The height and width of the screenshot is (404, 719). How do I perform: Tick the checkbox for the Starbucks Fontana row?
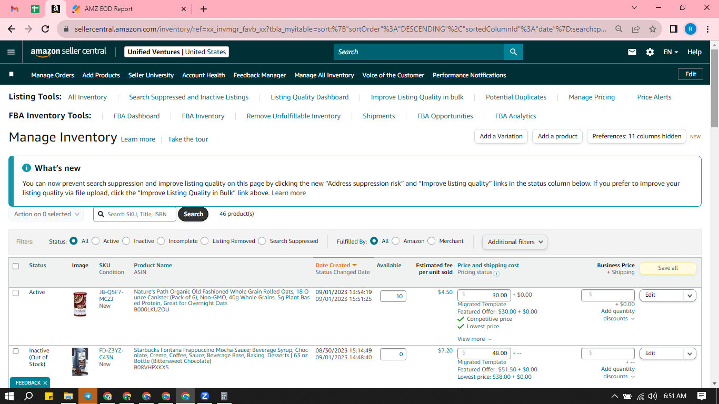tap(16, 351)
